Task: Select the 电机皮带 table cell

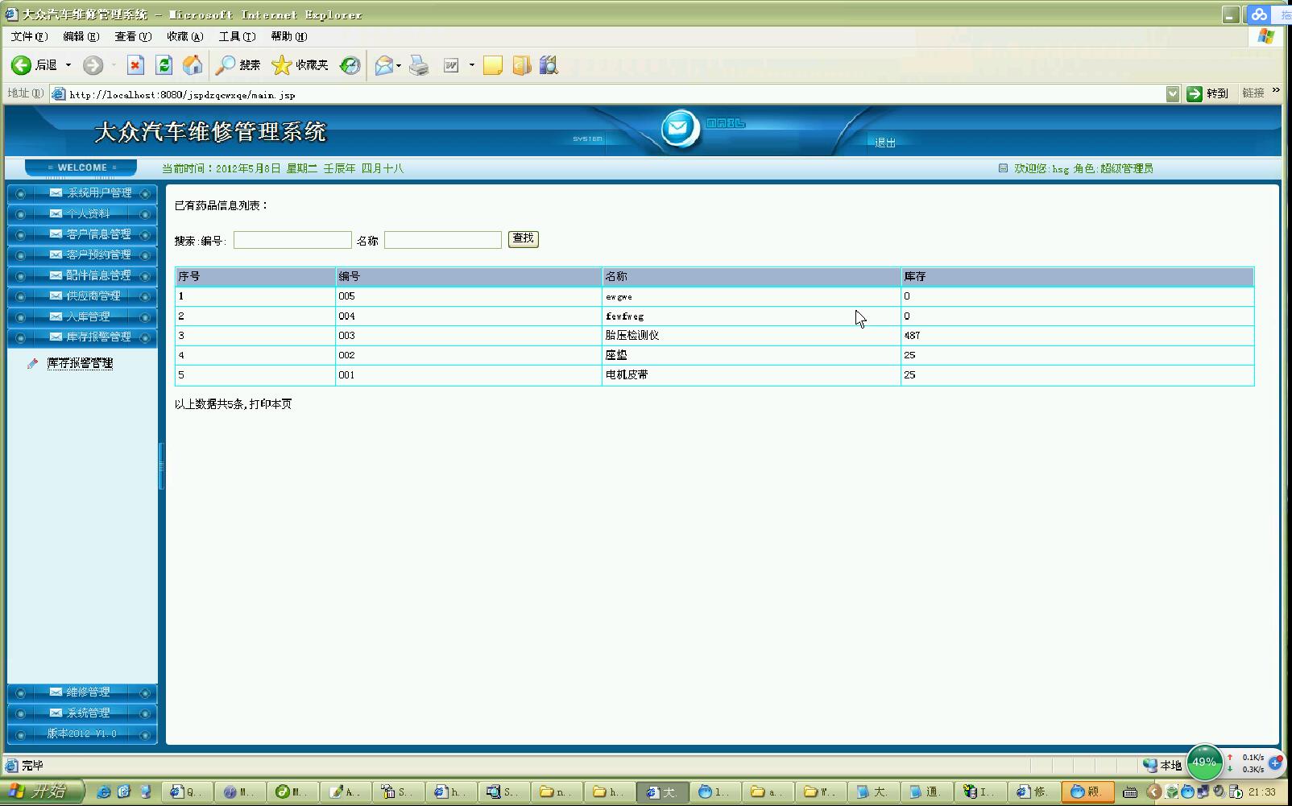Action: 752,375
